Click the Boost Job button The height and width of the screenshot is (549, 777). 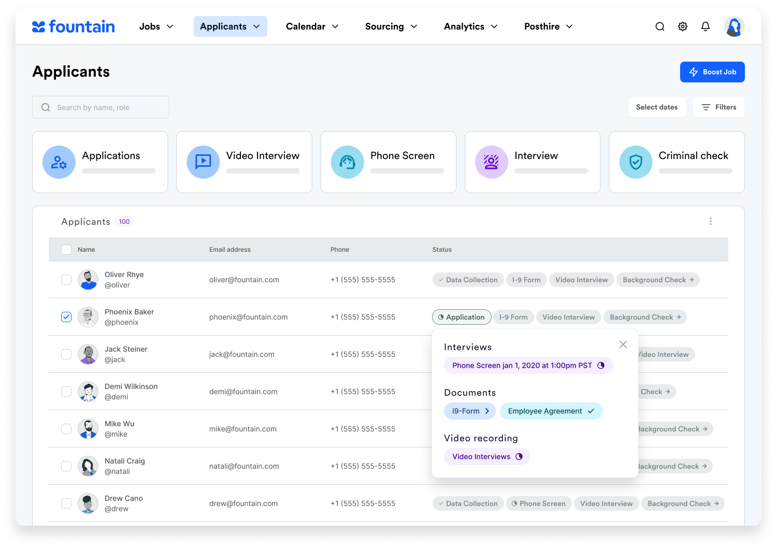coord(712,72)
